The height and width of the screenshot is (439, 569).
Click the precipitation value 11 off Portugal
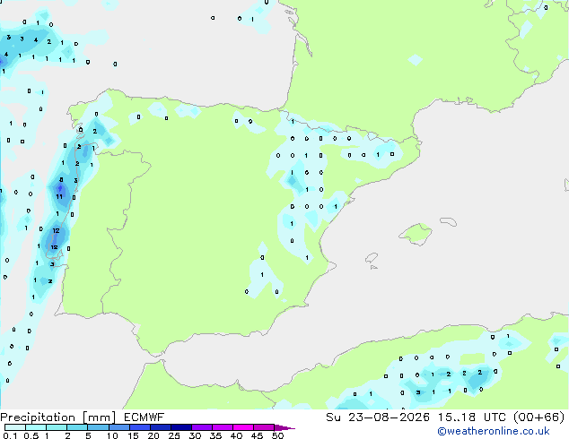pos(59,197)
